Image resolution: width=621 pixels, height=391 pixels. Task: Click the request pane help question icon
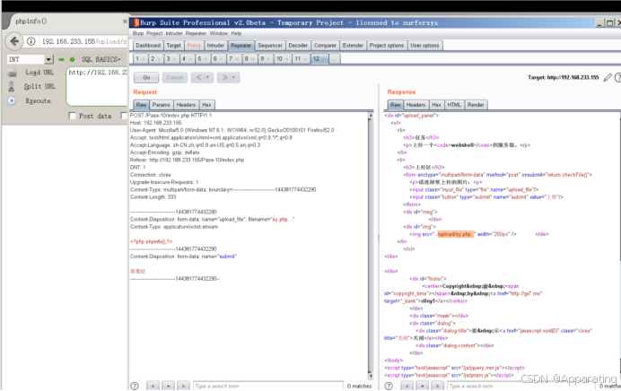pyautogui.click(x=135, y=386)
